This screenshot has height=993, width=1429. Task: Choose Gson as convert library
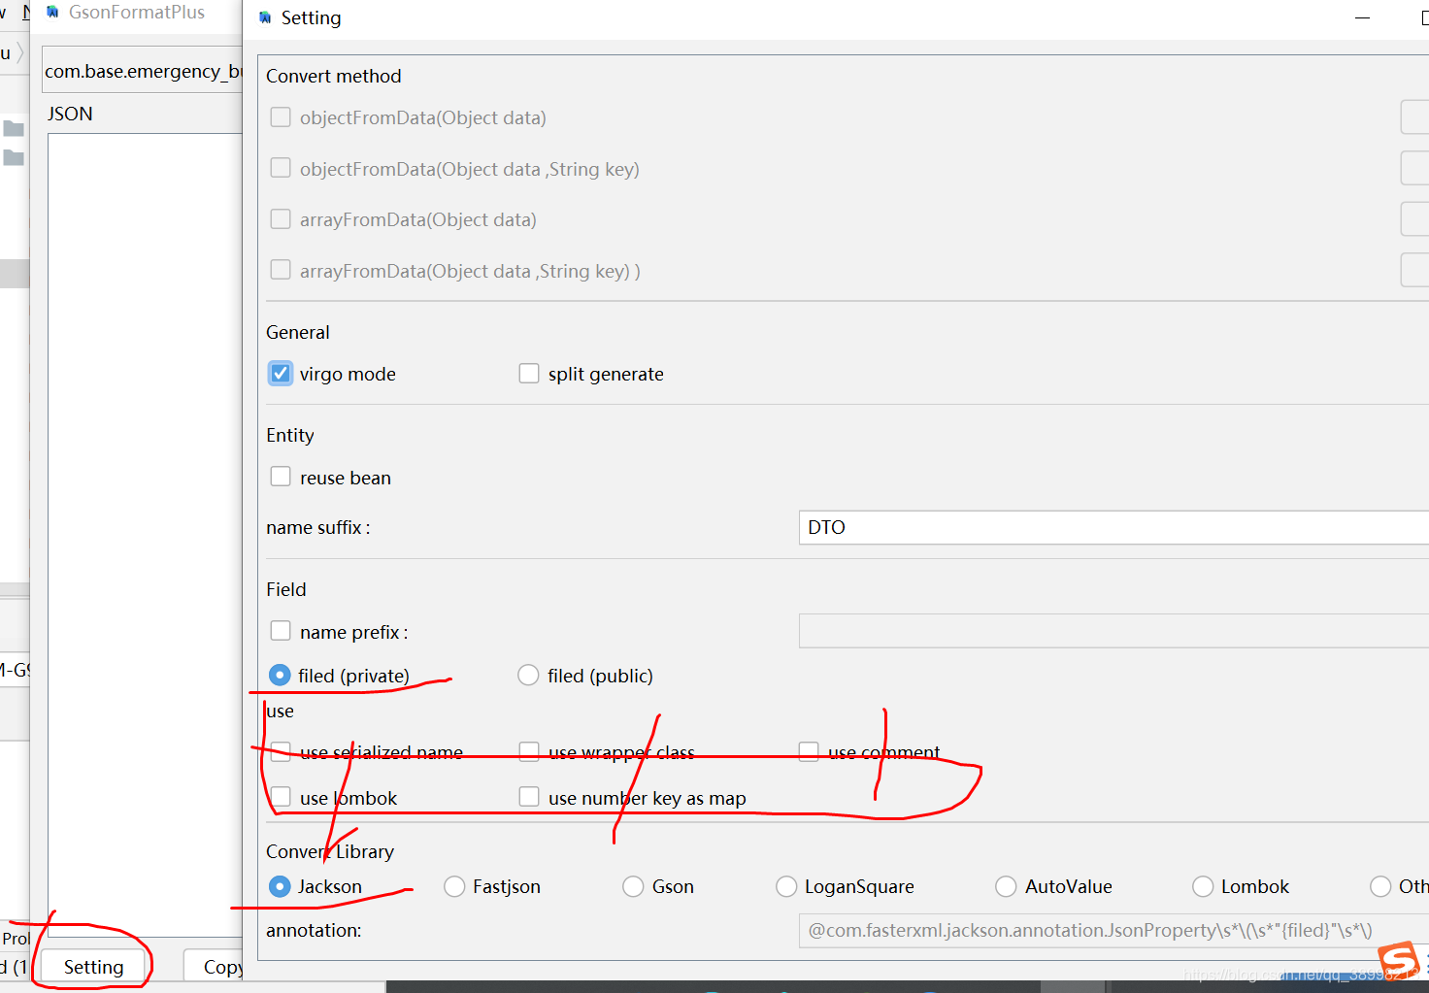pos(633,886)
